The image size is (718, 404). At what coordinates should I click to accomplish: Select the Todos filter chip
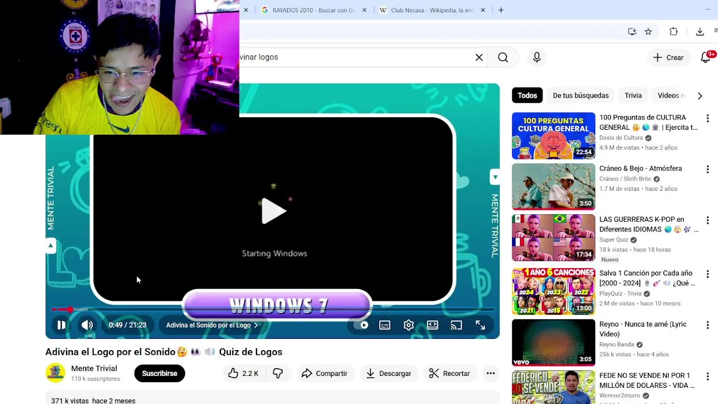[x=527, y=95]
